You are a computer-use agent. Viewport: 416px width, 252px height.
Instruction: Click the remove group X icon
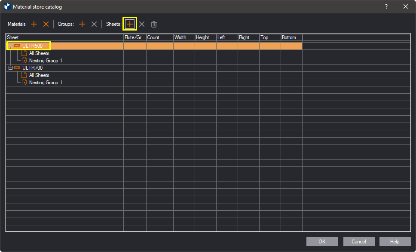[x=94, y=24]
